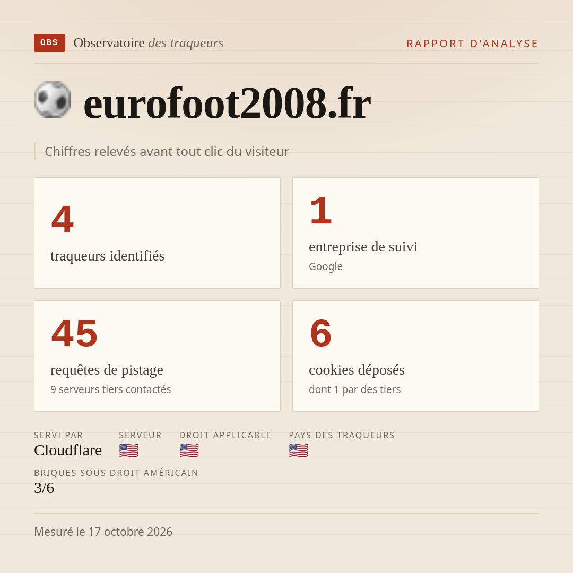This screenshot has width=573, height=573.
Task: Click the 3/6 value
Action: pyautogui.click(x=44, y=488)
